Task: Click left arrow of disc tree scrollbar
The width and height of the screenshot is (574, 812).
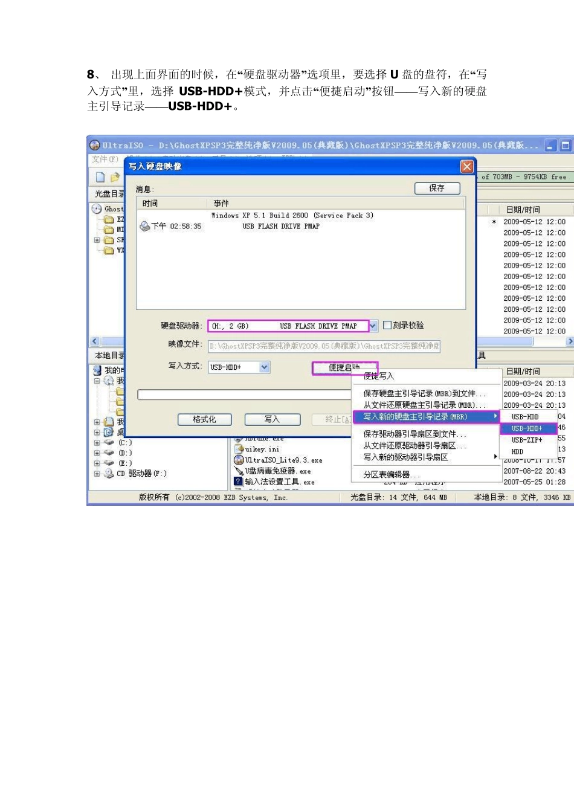Action: pyautogui.click(x=94, y=341)
